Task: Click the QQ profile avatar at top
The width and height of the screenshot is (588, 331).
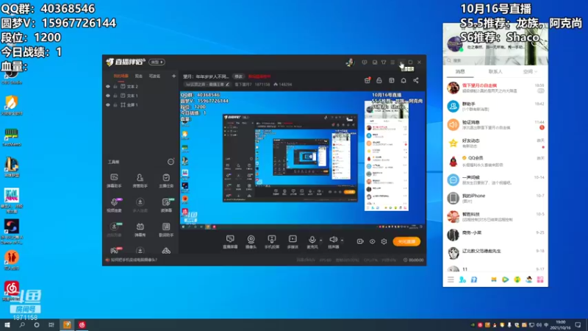Action: point(454,43)
